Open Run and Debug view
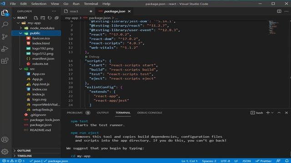Screen dimensions: 291x163 tap(5, 49)
